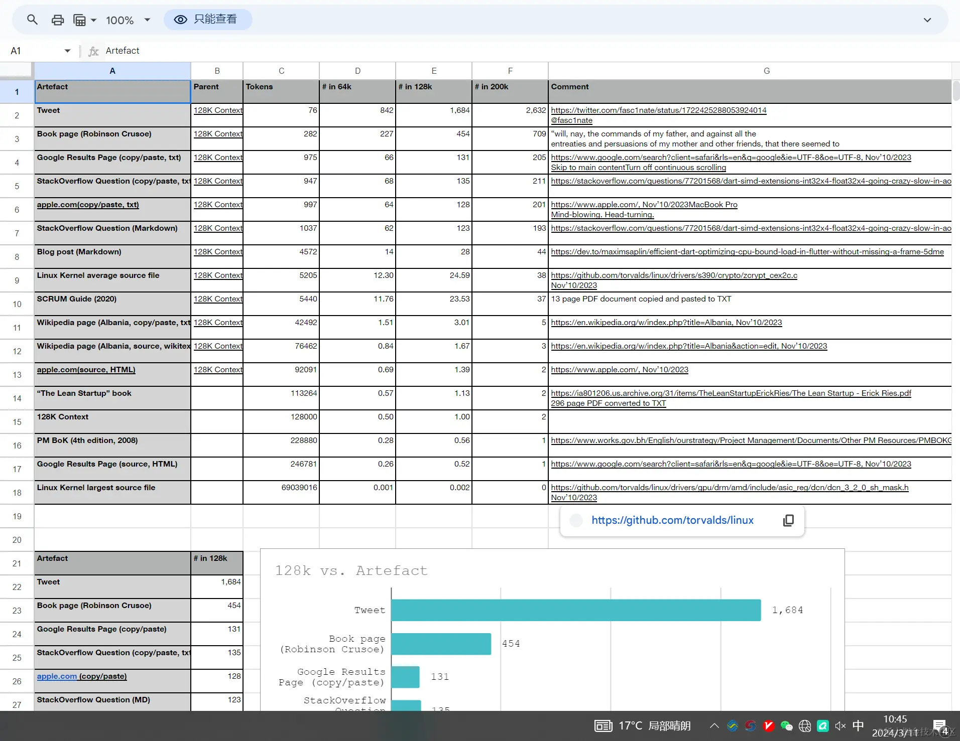This screenshot has height=741, width=960.
Task: Click the WeChat tray icon
Action: click(786, 725)
